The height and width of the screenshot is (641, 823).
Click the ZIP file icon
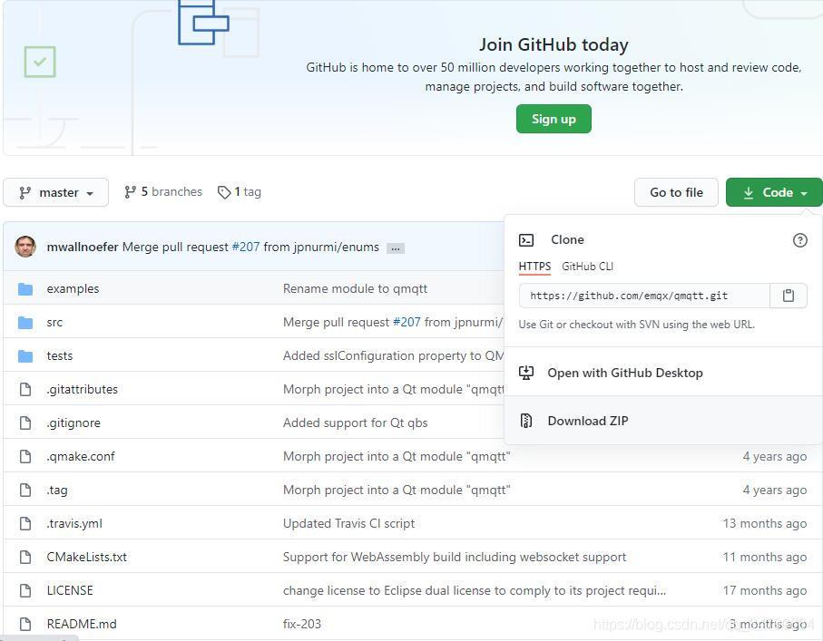pos(526,421)
